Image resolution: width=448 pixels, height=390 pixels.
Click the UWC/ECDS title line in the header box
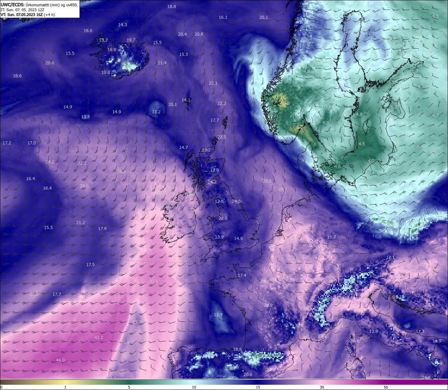39,5
